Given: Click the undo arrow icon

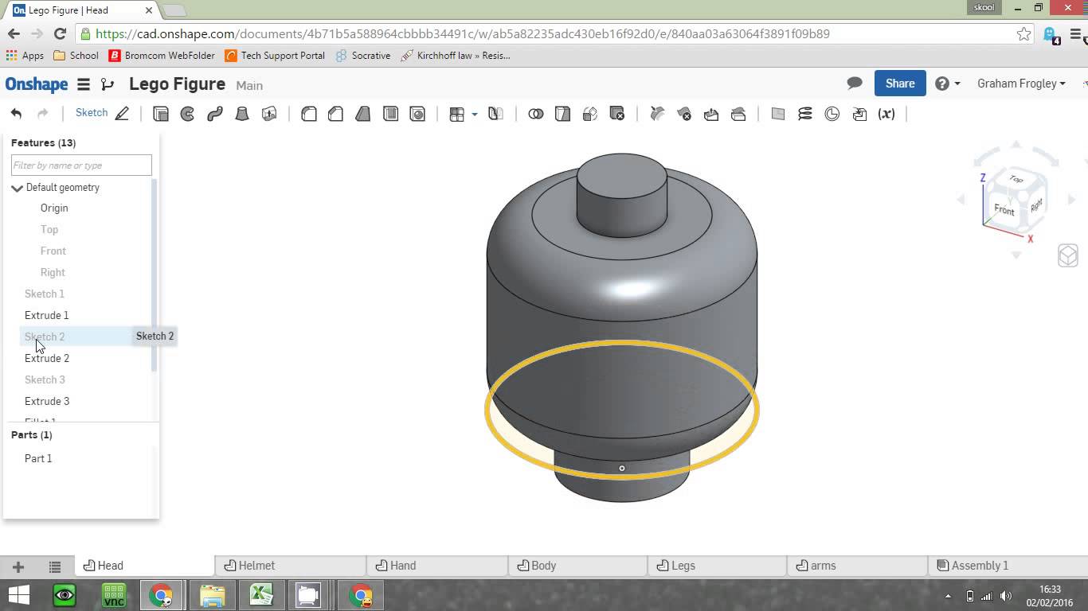Looking at the screenshot, I should tap(16, 113).
